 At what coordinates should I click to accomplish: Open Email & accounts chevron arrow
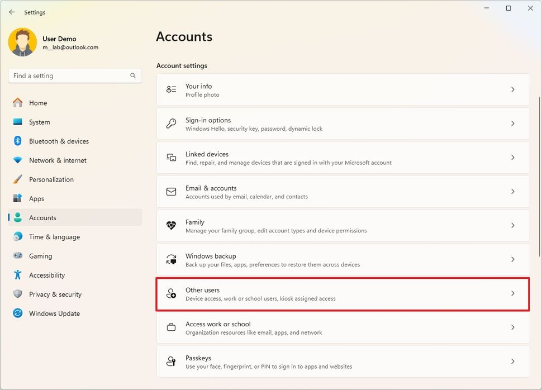coord(512,191)
